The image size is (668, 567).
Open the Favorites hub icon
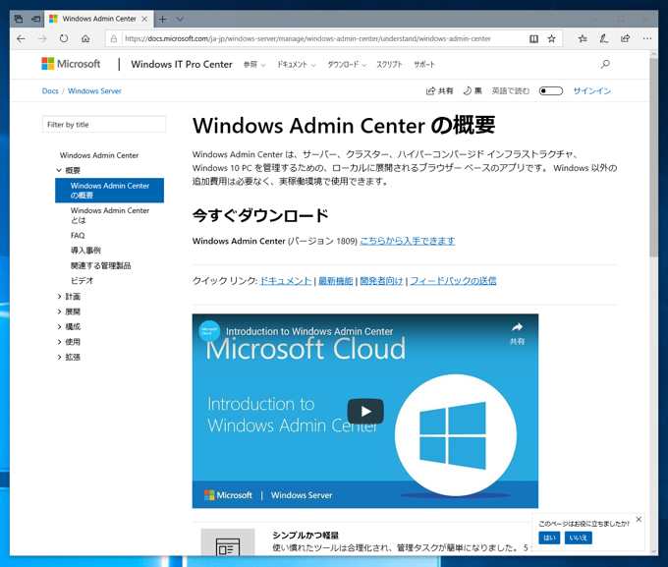point(583,38)
